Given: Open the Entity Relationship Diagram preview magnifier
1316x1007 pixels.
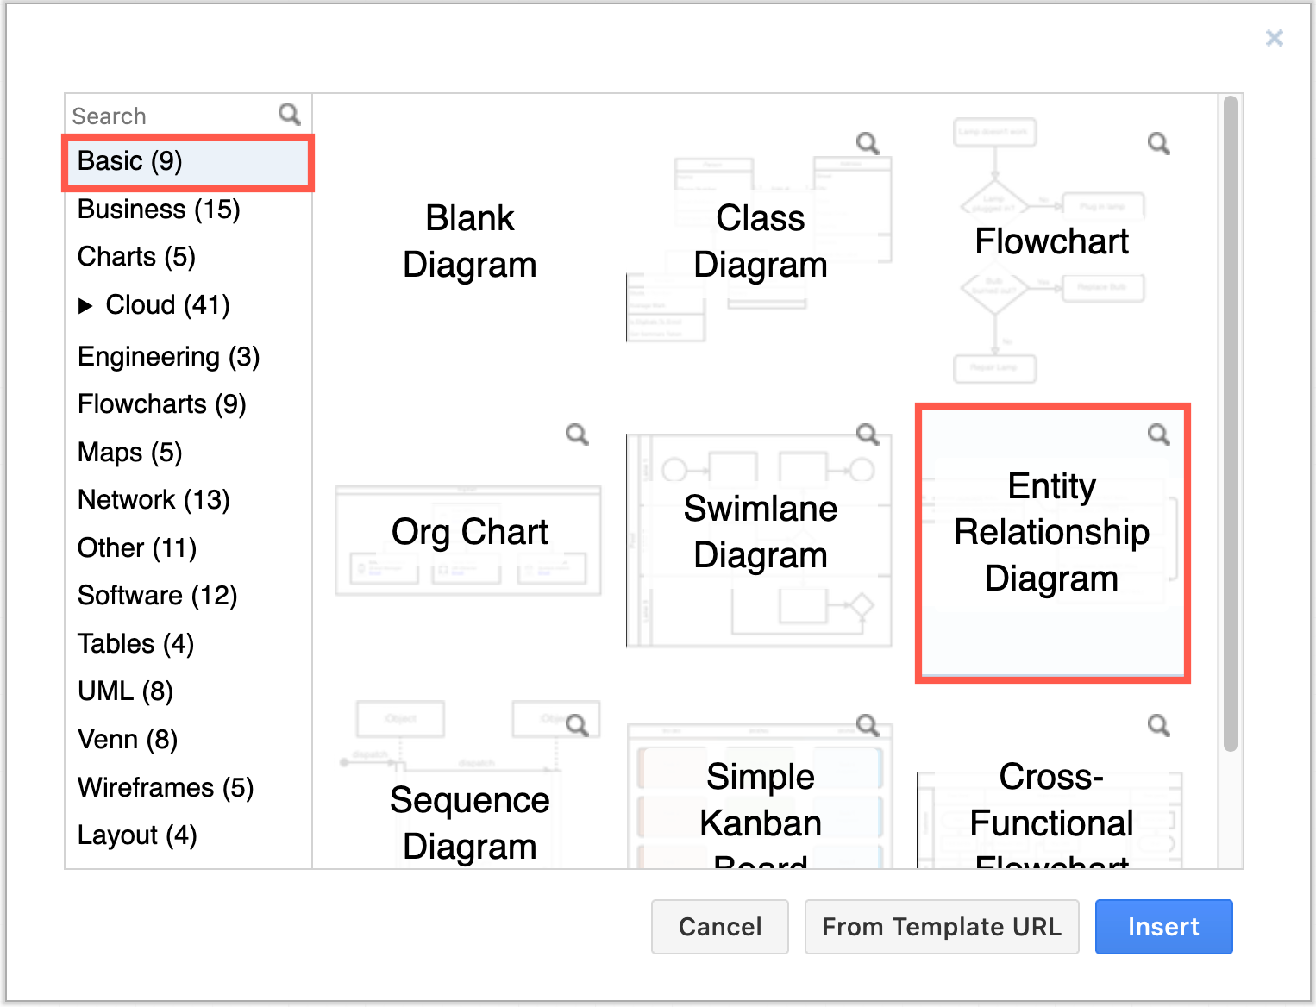Looking at the screenshot, I should pos(1158,435).
